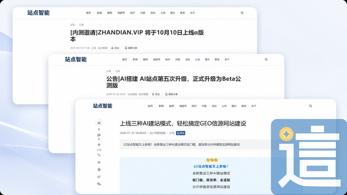Select 问答 in the Beta公测版 window nav
Image resolution: width=347 pixels, height=195 pixels.
pos(177,59)
